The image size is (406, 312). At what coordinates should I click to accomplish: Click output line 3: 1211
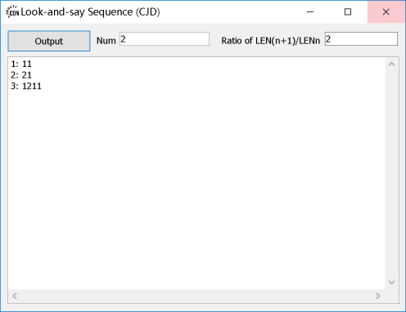tap(26, 86)
